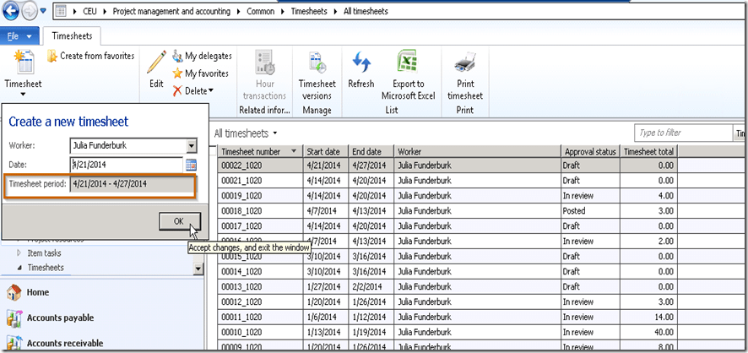The image size is (748, 353).
Task: Select My favorites in the ribbon
Action: [199, 73]
